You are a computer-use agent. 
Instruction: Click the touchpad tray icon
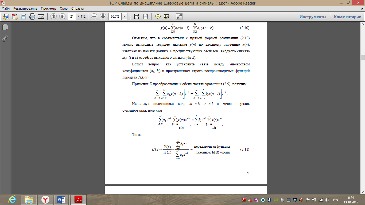(289, 200)
